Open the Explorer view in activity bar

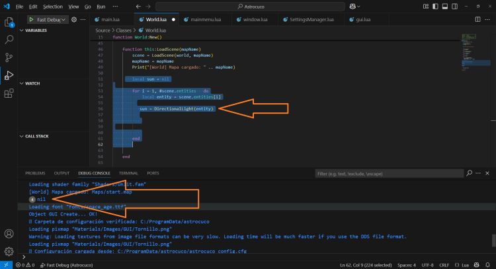pyautogui.click(x=9, y=22)
